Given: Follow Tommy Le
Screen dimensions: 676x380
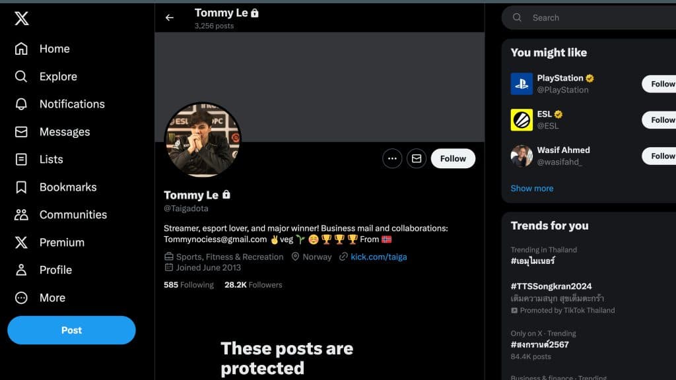Looking at the screenshot, I should tap(453, 158).
